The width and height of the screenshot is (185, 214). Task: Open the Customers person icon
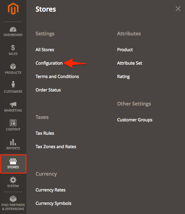click(13, 85)
